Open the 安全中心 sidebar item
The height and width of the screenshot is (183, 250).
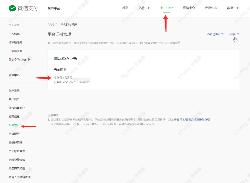[x=14, y=75]
